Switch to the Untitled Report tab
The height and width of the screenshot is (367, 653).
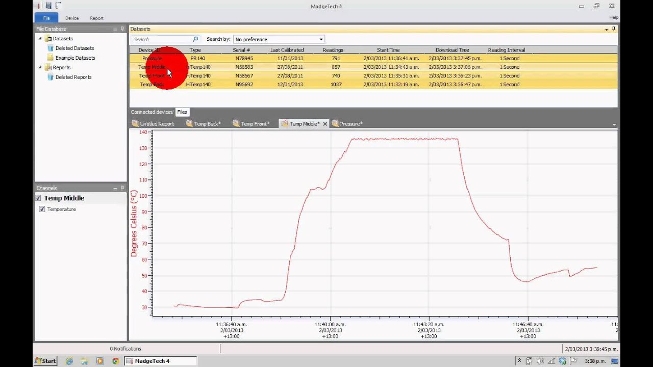tap(153, 123)
